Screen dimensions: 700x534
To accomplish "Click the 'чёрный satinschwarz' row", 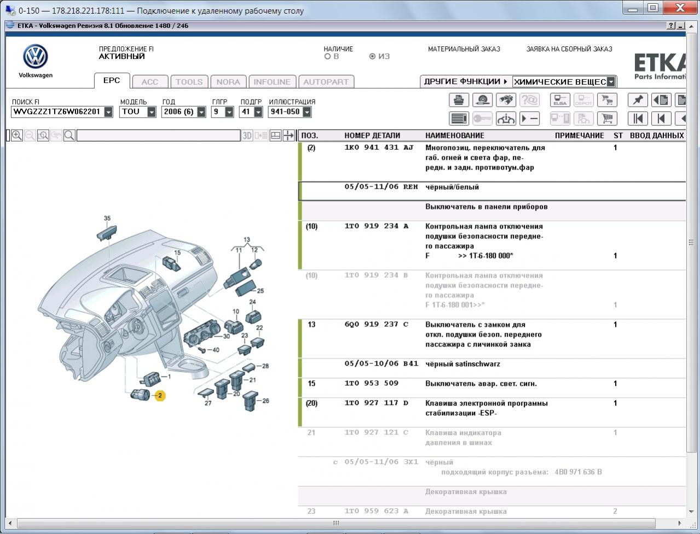I will point(491,368).
